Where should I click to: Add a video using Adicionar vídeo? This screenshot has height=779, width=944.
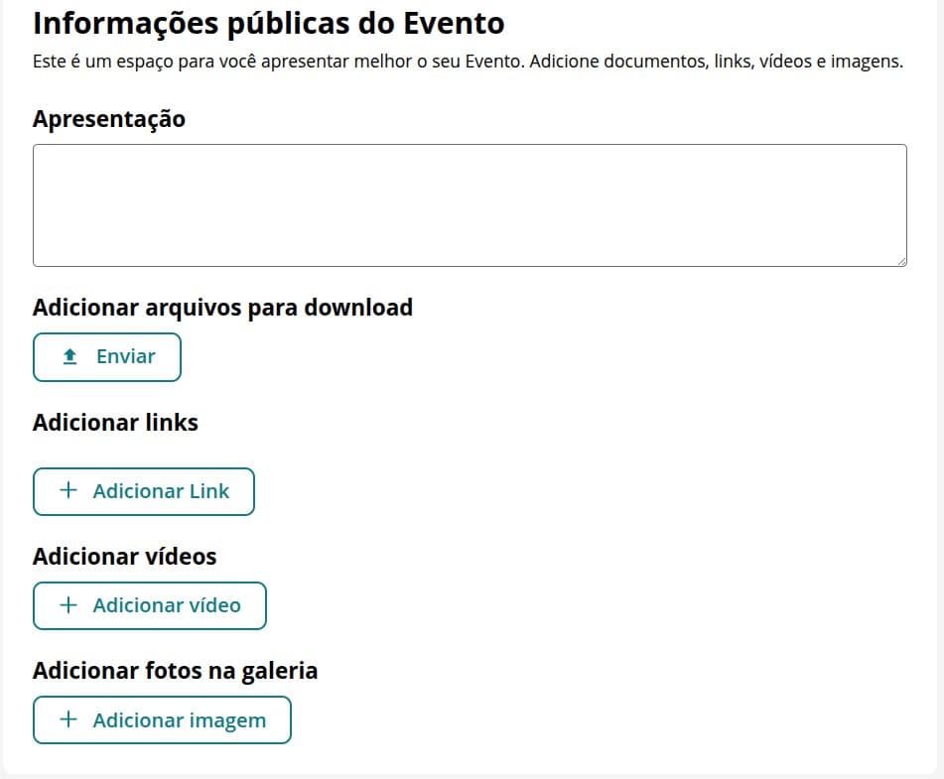coord(149,605)
